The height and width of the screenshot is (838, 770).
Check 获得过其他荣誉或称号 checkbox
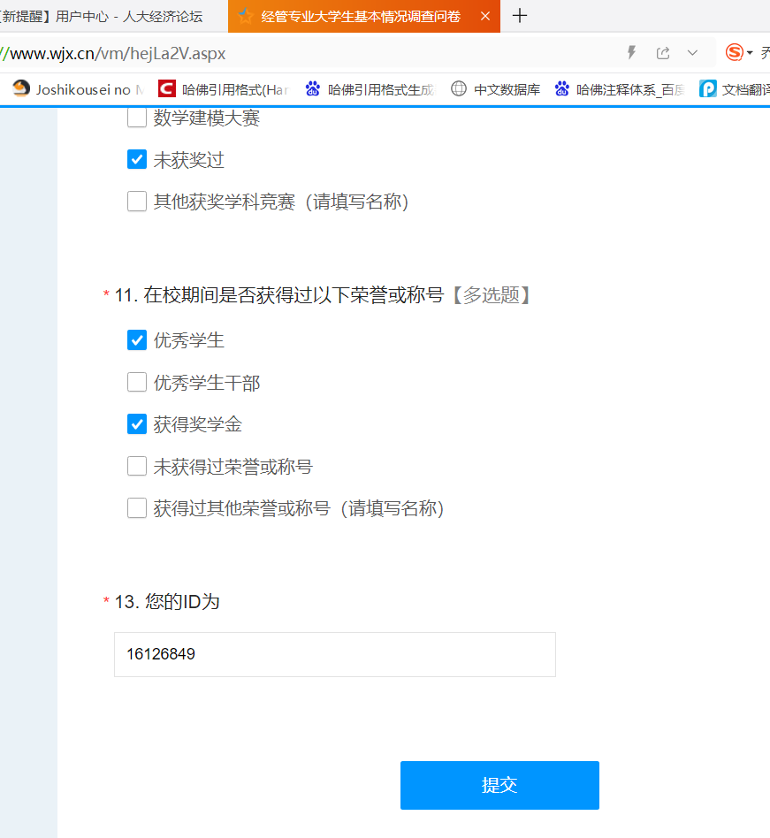tap(137, 507)
